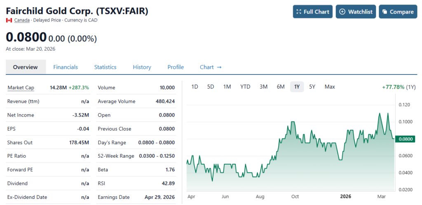Viewport: 422px width, 205px height.
Task: Switch to the Financials tab
Action: 66,67
